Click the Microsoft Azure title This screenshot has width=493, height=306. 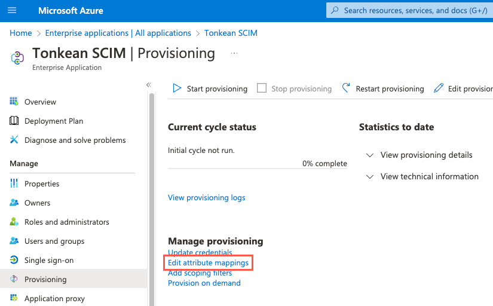71,11
